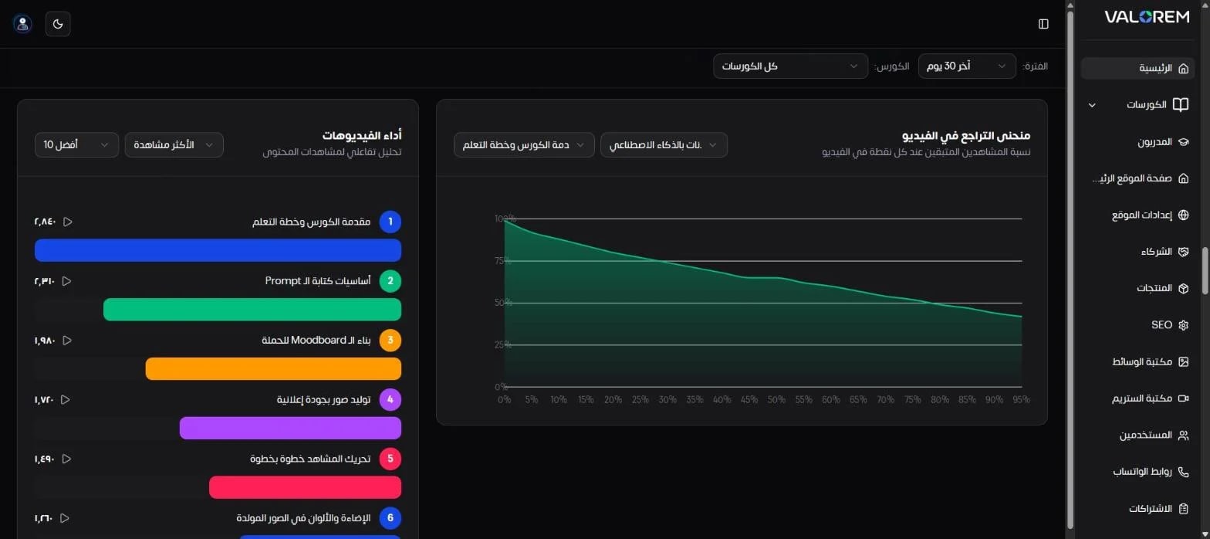
Task: Click receipt icon for الاشتراكات
Action: 1184,509
